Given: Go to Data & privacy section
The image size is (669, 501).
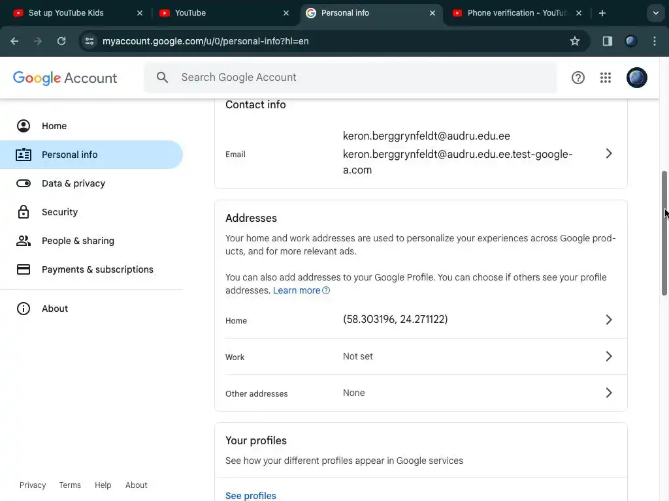Looking at the screenshot, I should pyautogui.click(x=73, y=183).
